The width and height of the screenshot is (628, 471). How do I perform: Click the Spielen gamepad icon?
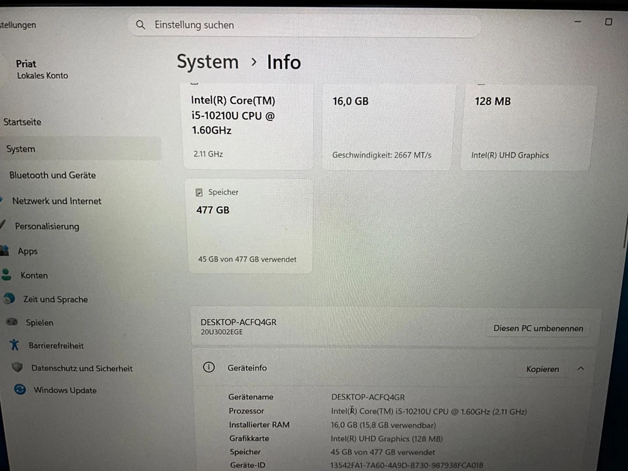pos(12,322)
